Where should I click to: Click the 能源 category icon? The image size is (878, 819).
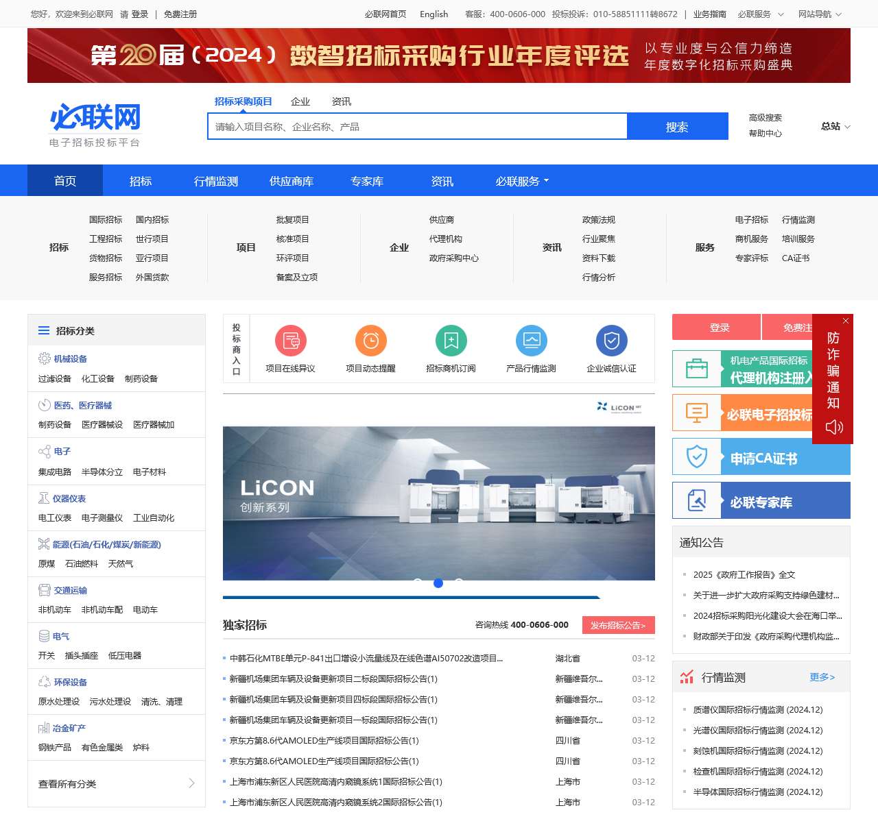point(45,544)
